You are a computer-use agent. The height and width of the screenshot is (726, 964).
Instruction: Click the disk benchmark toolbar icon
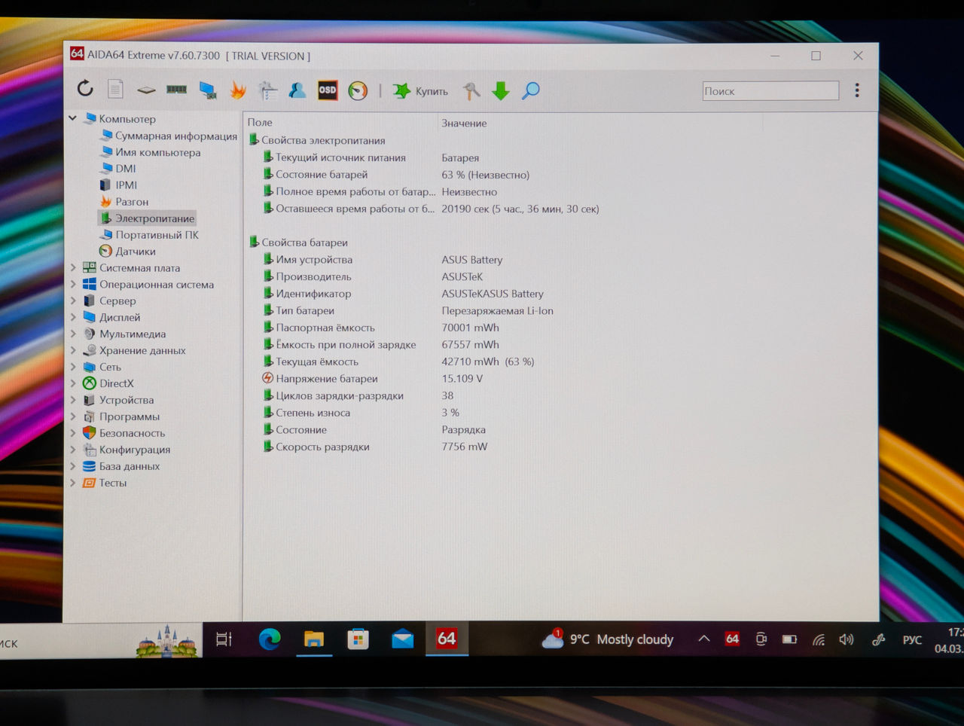146,90
